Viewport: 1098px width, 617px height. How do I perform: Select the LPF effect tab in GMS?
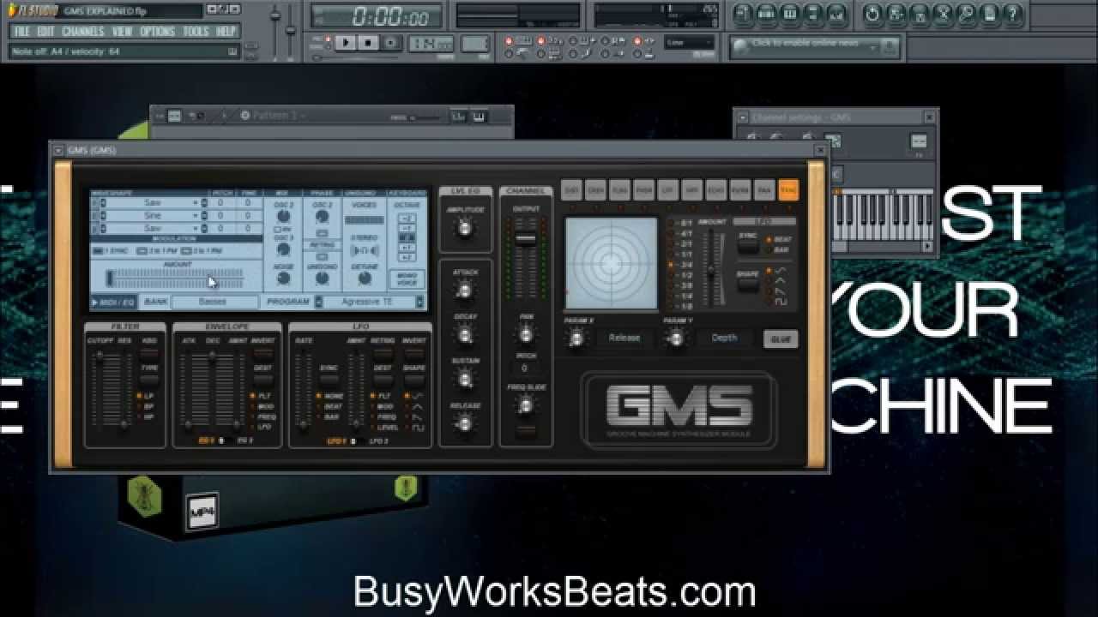pos(668,190)
